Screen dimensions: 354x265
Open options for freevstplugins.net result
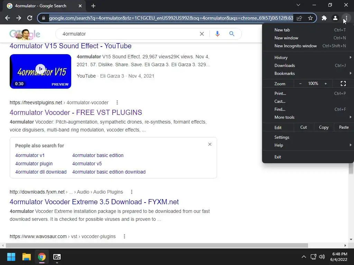[117, 102]
